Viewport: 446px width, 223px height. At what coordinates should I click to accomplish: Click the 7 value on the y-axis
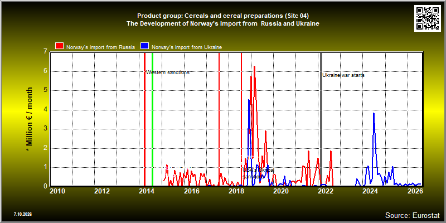click(x=45, y=52)
